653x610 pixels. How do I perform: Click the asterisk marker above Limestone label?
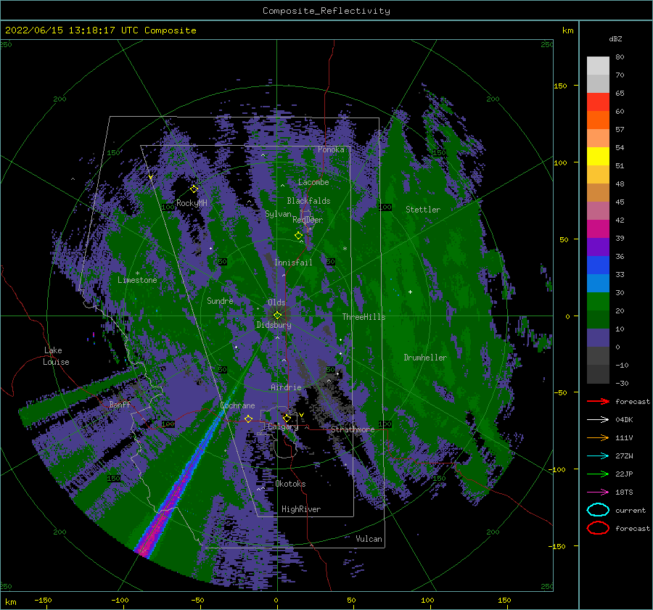coord(137,273)
